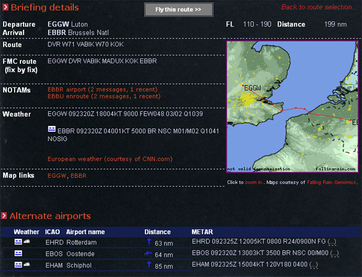Visit Falling Rain Genomics link
The height and width of the screenshot is (277, 362).
[332, 182]
